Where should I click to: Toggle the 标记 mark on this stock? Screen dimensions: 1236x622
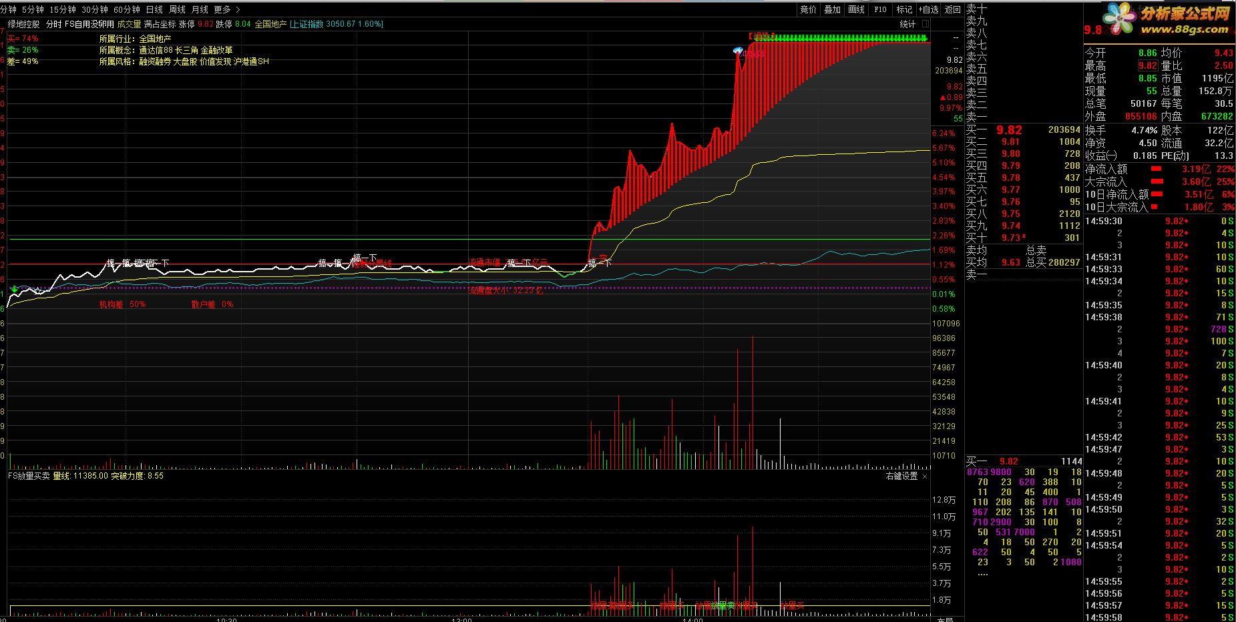(904, 9)
